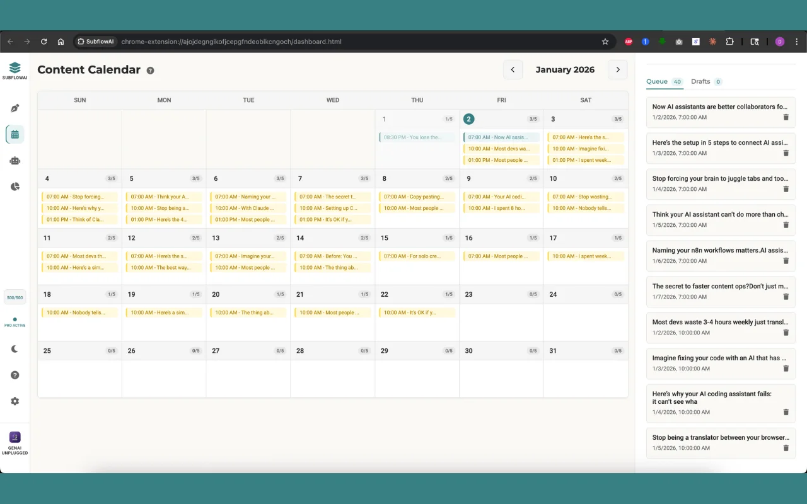Viewport: 807px width, 504px height.
Task: Switch to the Drafts tab
Action: 700,81
